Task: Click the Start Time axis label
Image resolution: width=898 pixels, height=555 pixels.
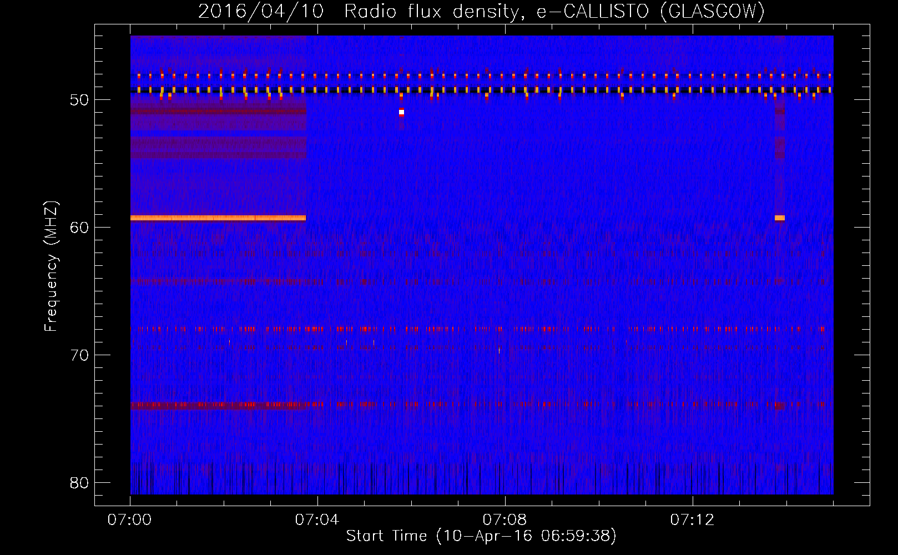Action: 481,536
